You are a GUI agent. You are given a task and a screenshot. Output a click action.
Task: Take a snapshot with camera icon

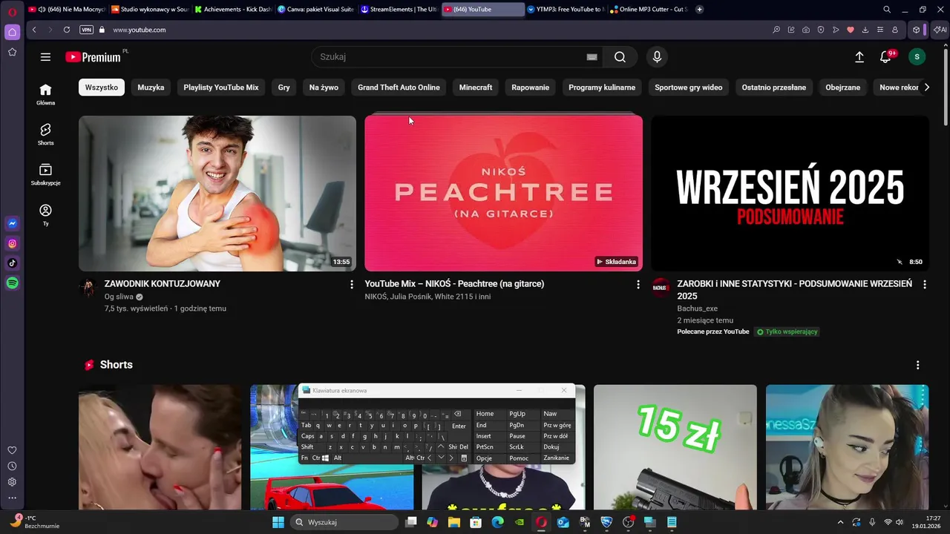point(806,30)
